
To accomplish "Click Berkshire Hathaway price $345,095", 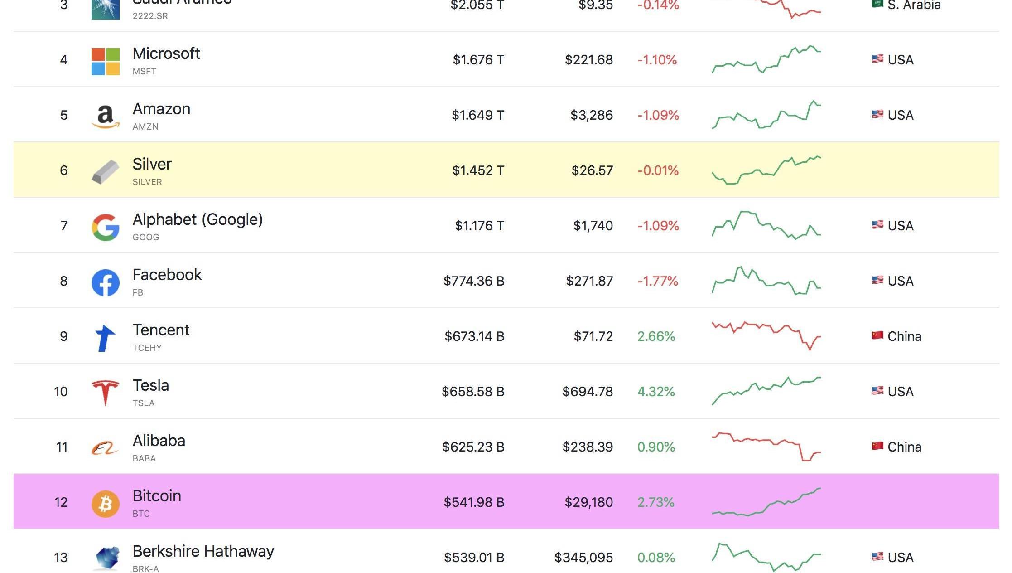I will (x=583, y=558).
